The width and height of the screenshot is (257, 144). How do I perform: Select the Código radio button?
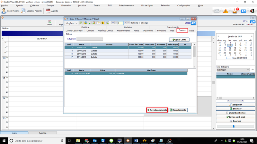click(140, 23)
